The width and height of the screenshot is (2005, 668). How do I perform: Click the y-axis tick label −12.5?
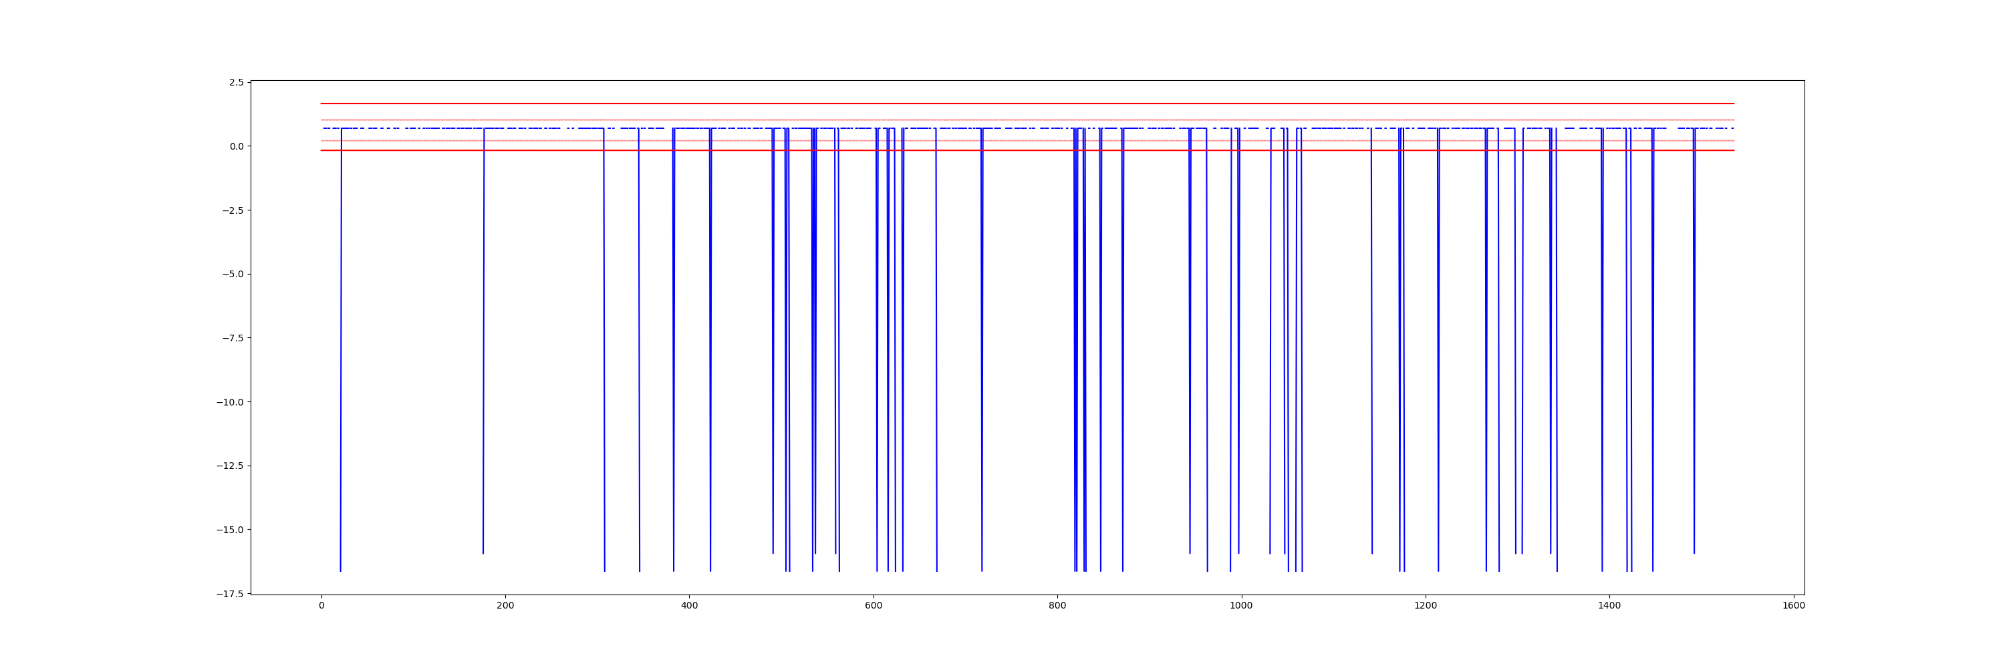coord(230,466)
